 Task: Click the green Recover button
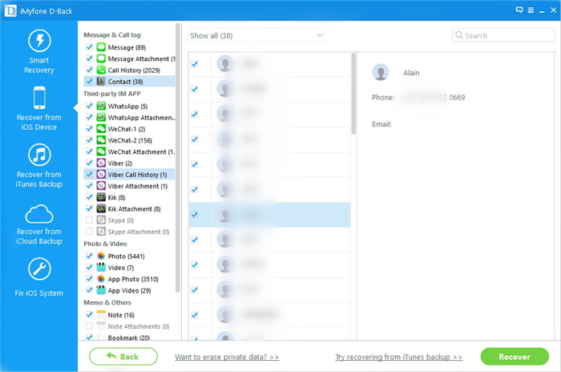[515, 357]
